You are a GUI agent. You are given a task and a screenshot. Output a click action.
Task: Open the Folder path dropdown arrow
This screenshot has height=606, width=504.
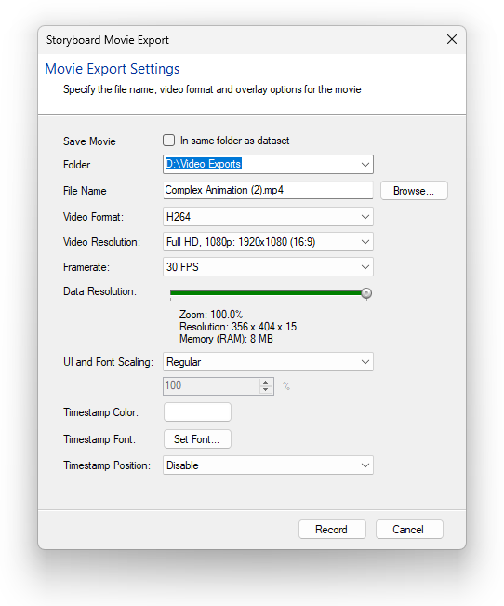[365, 165]
